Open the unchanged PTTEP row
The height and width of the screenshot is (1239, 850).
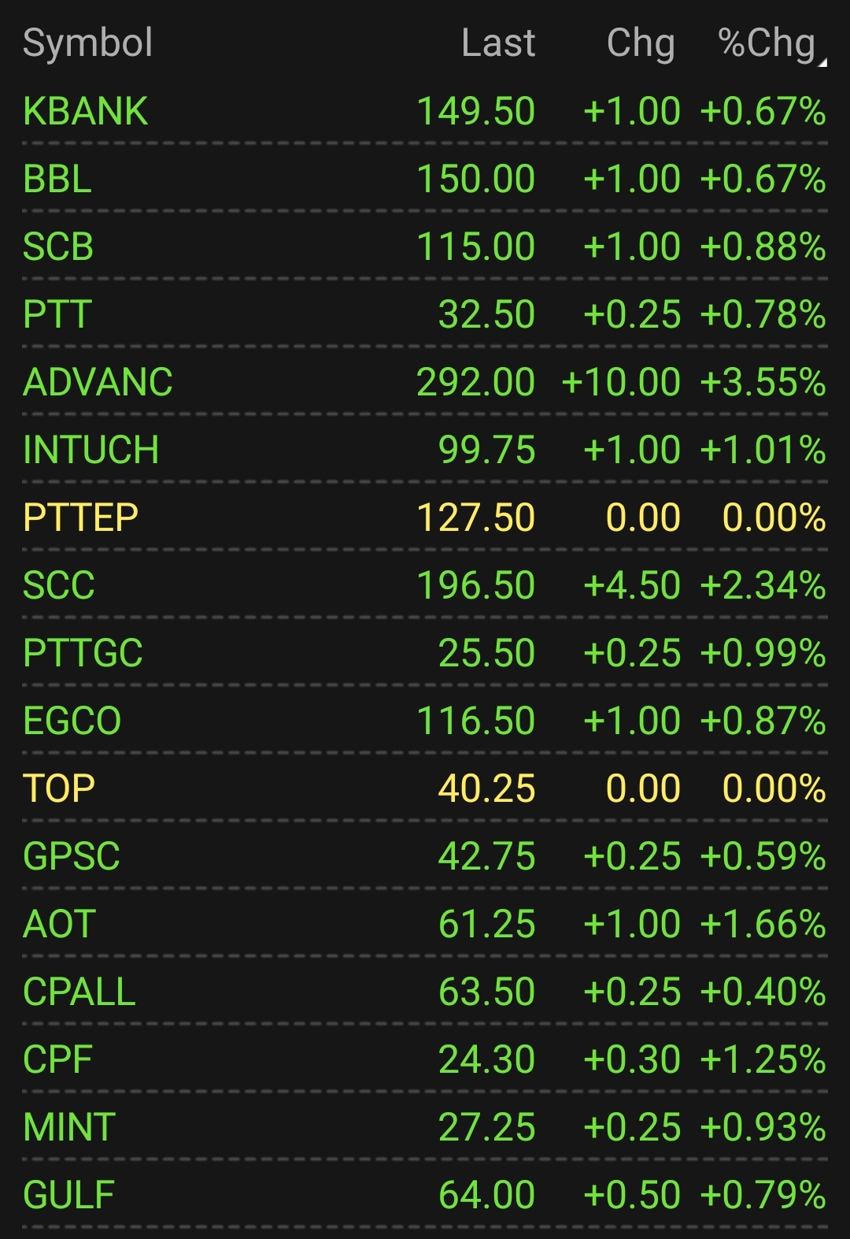click(x=425, y=517)
